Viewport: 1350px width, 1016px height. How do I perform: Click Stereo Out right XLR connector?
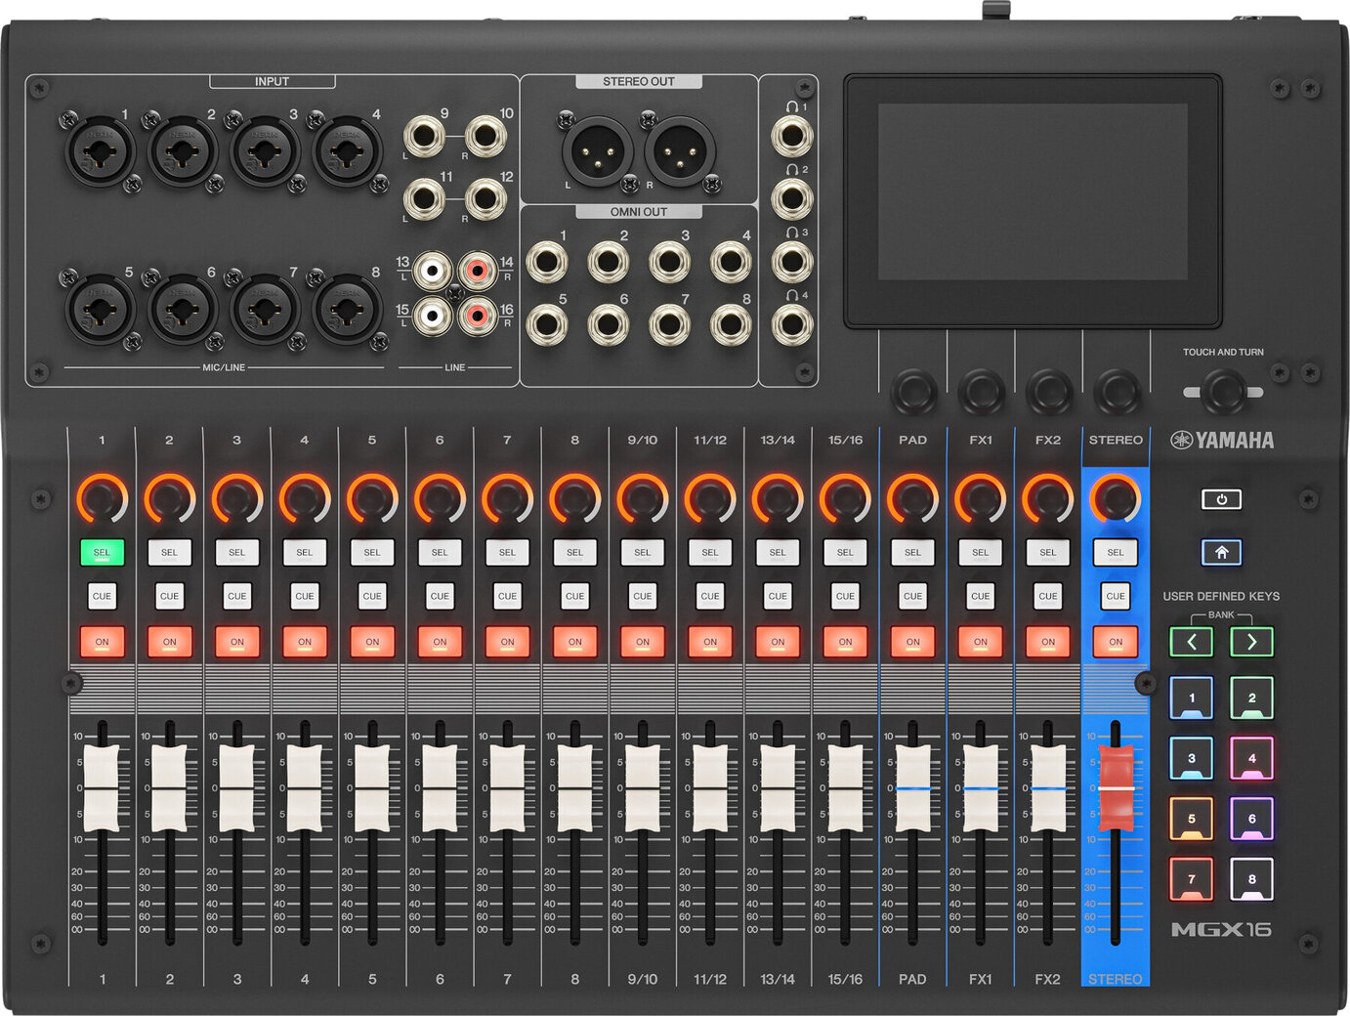click(680, 150)
